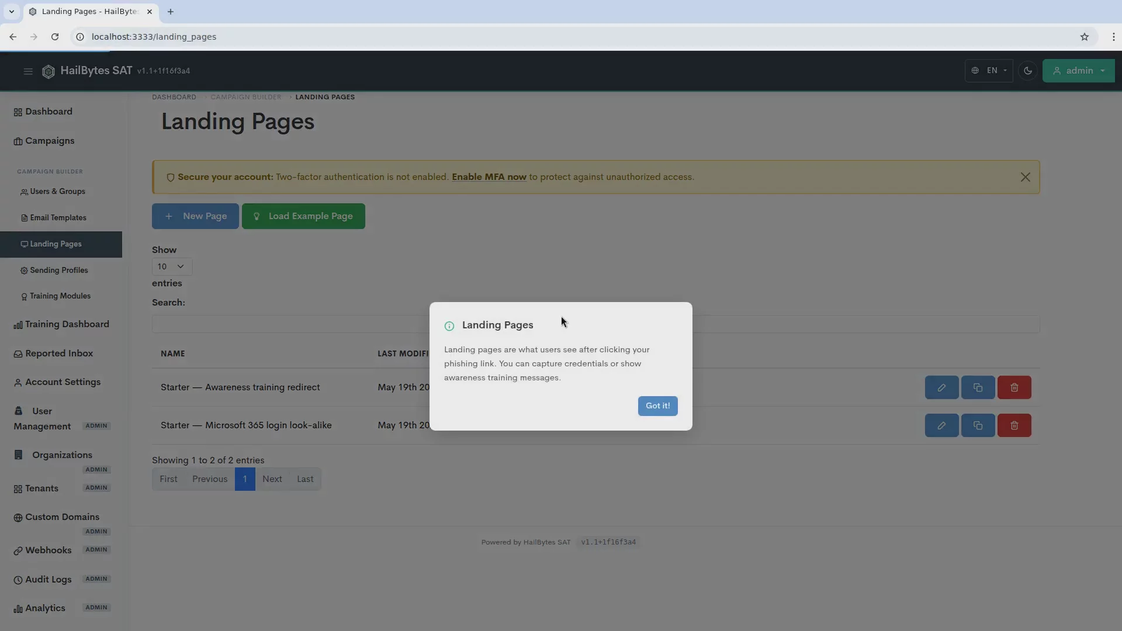Click the version tag in page footer
Screen dimensions: 1122x631
[x=608, y=542]
